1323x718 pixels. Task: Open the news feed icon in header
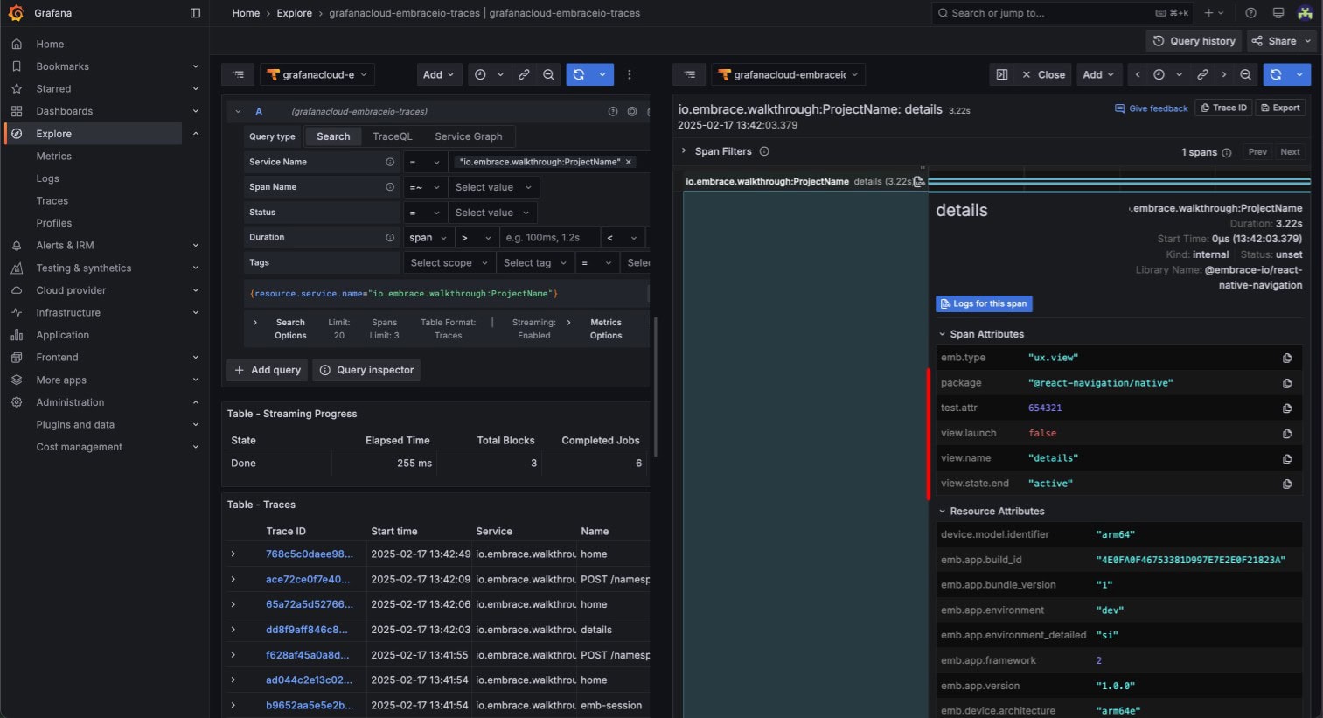coord(1278,13)
